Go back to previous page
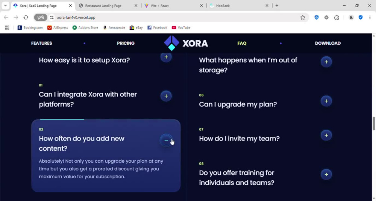 [x=6, y=17]
